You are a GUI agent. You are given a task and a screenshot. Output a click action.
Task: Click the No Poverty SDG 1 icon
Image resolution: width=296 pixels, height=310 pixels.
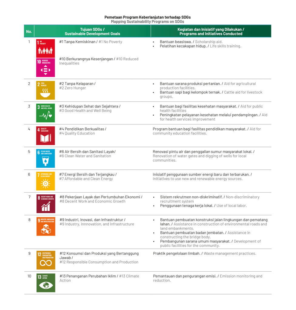coord(45,48)
